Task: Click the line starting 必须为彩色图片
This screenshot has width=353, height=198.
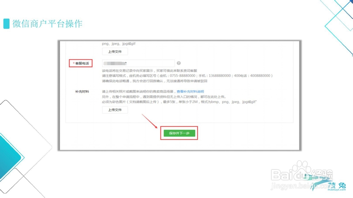Action: (x=179, y=102)
